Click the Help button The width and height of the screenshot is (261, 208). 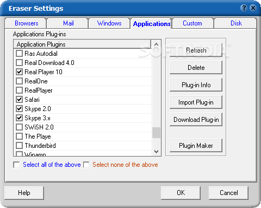point(24,193)
